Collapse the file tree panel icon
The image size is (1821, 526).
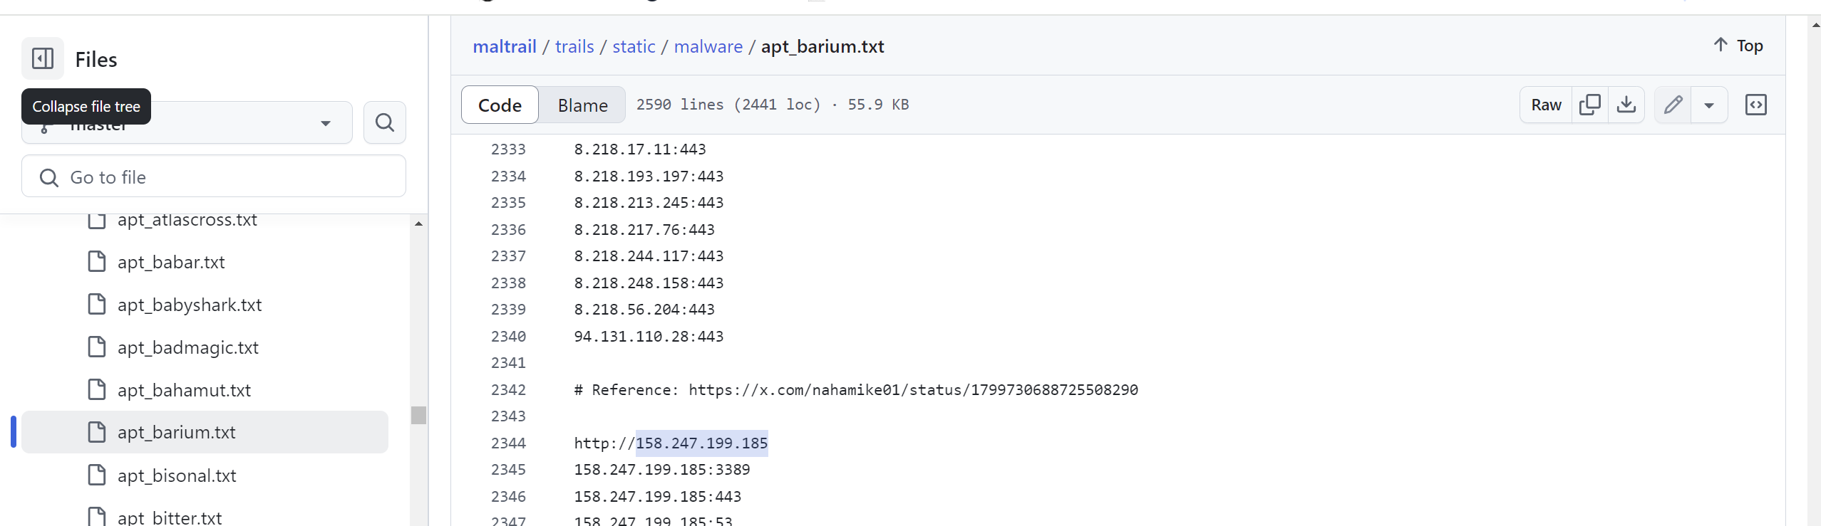coord(43,58)
